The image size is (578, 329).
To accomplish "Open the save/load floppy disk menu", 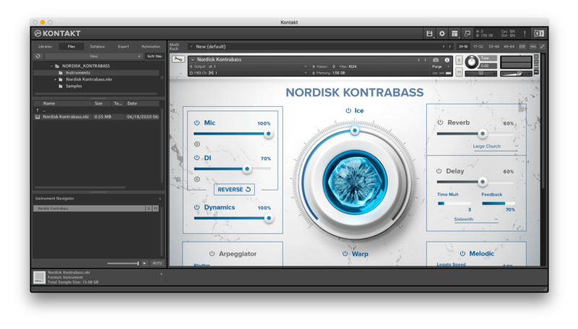I will 429,33.
